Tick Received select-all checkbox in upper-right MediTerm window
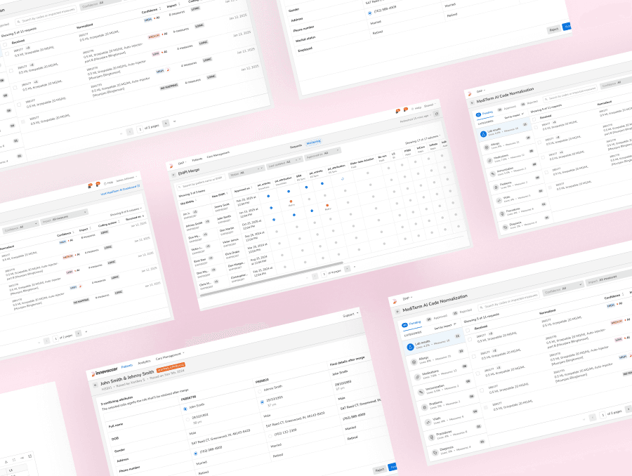Viewport: 632px width, 476px height. click(x=534, y=120)
